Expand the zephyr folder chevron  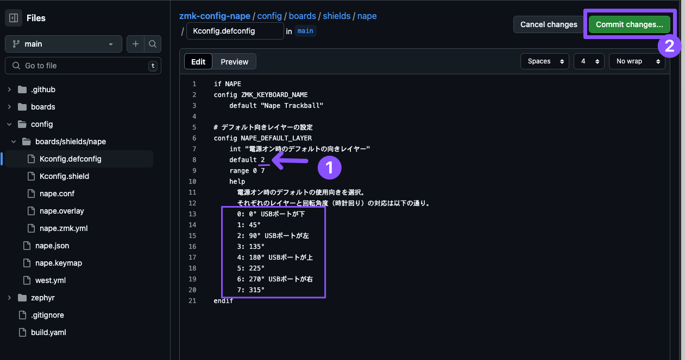(9, 298)
